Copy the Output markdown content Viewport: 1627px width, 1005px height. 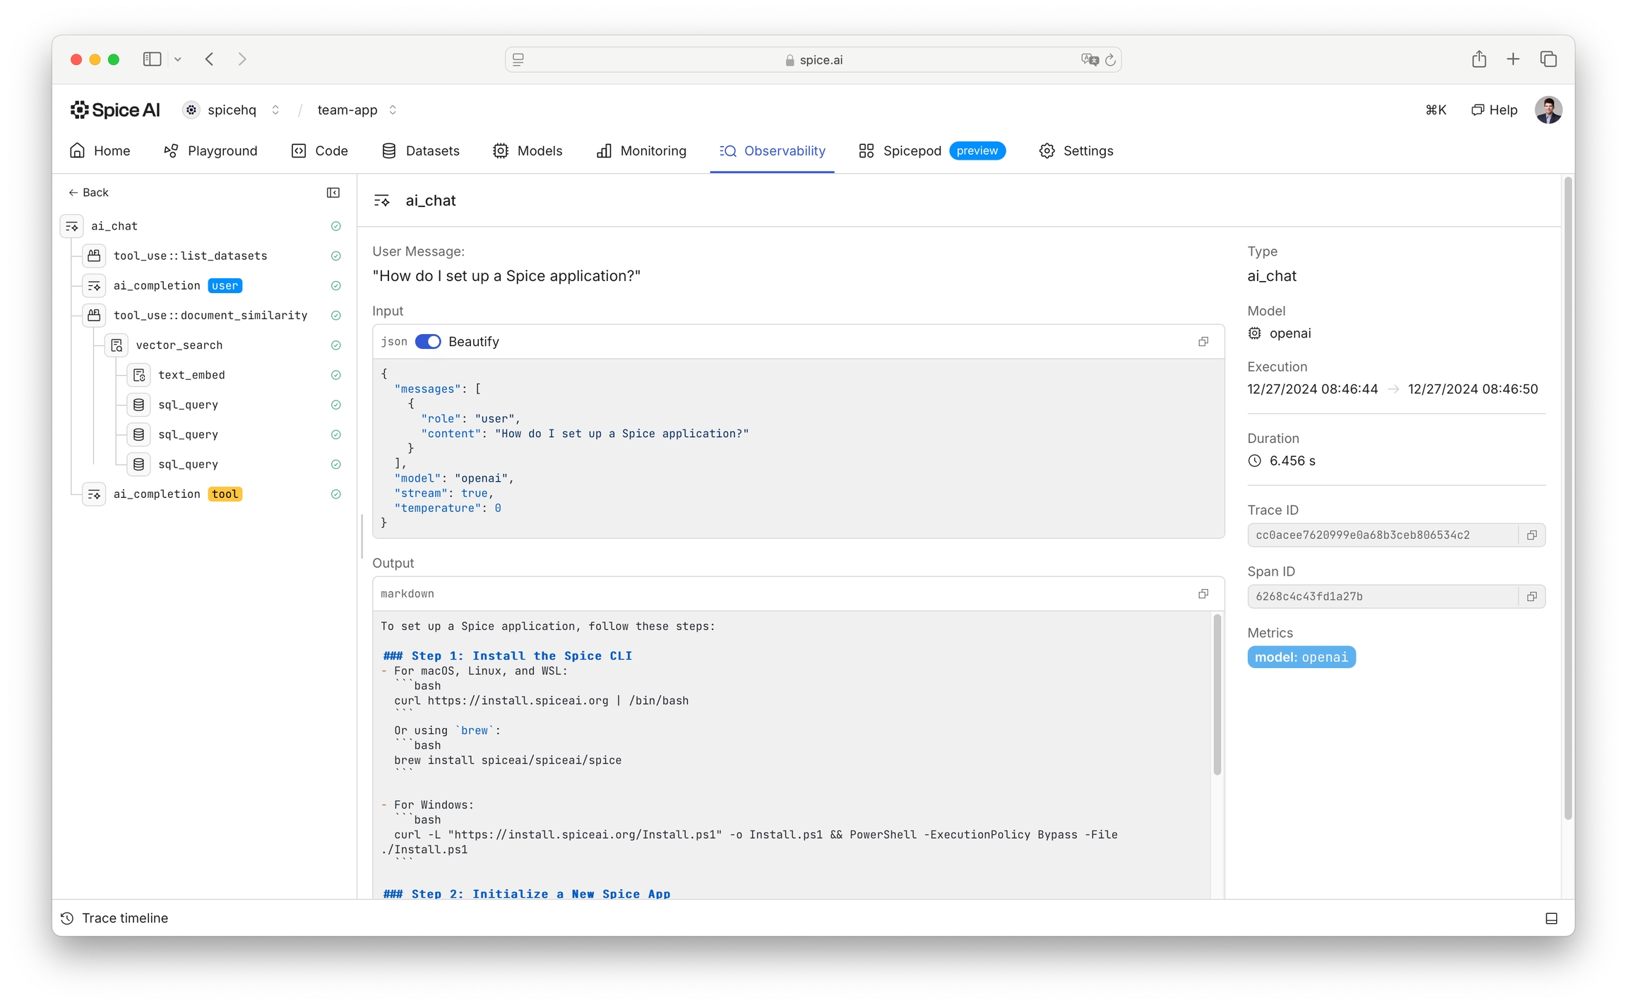[1203, 594]
